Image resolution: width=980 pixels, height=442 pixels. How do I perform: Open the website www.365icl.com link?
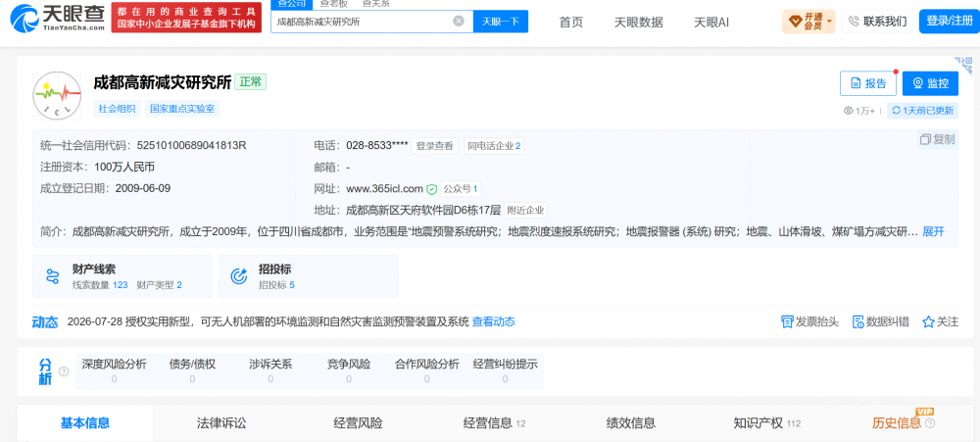point(384,189)
